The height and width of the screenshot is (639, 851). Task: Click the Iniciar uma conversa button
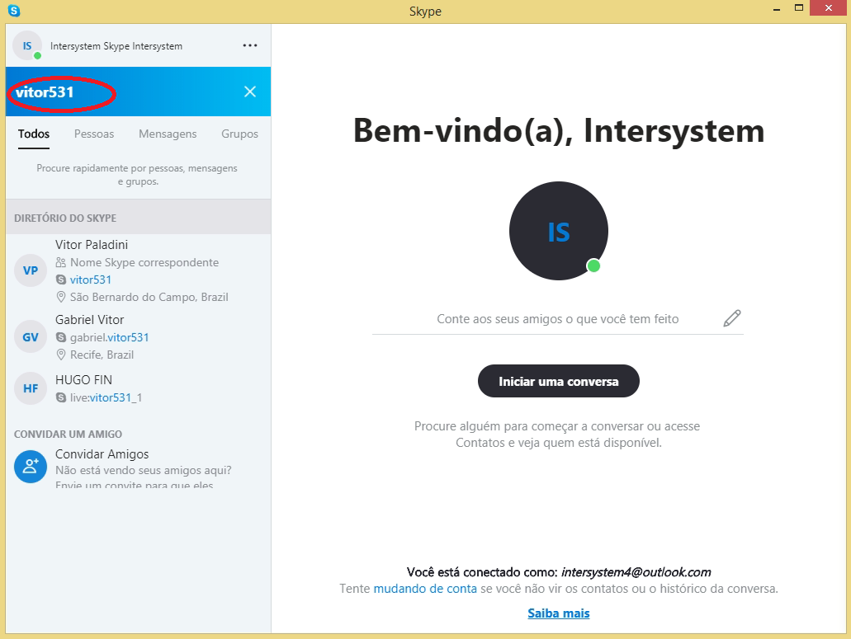pyautogui.click(x=559, y=381)
